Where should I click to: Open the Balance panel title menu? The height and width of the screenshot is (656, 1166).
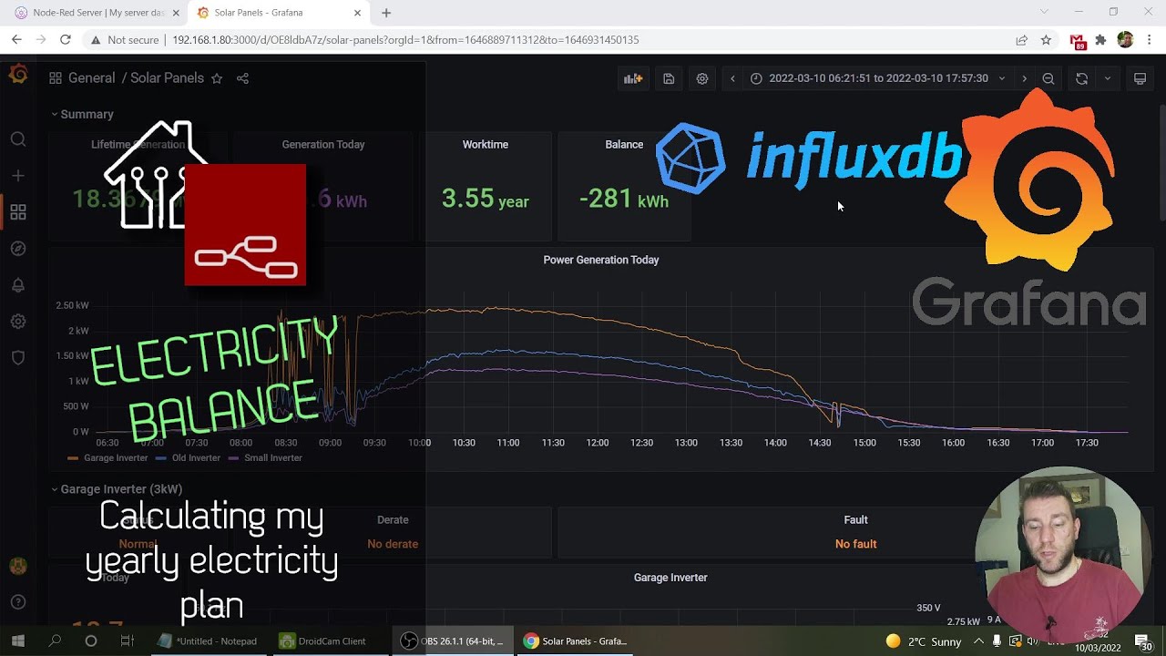(x=624, y=145)
